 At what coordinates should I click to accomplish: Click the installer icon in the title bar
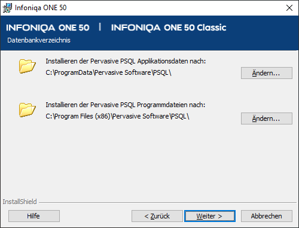click(x=7, y=8)
